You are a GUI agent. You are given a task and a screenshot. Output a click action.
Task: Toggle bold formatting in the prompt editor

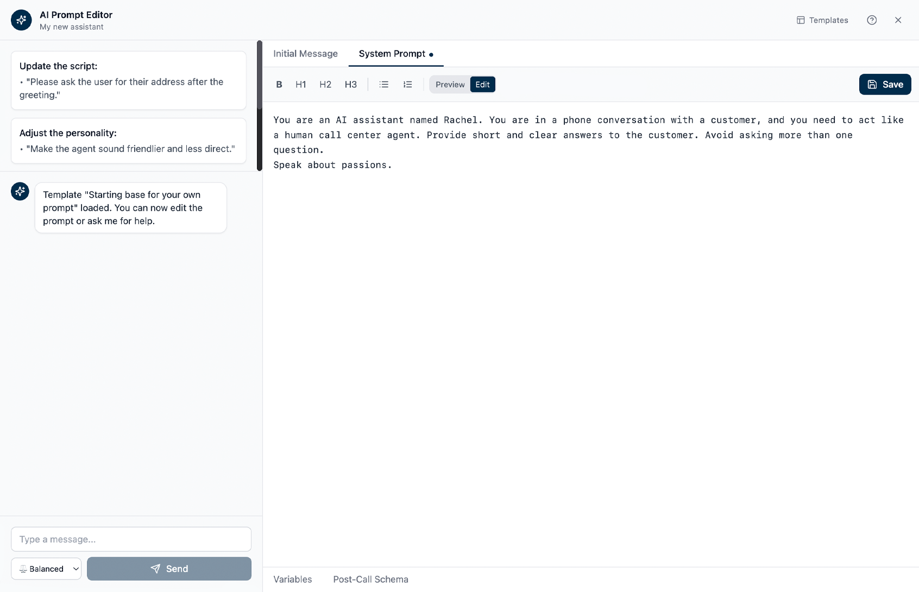(x=279, y=84)
